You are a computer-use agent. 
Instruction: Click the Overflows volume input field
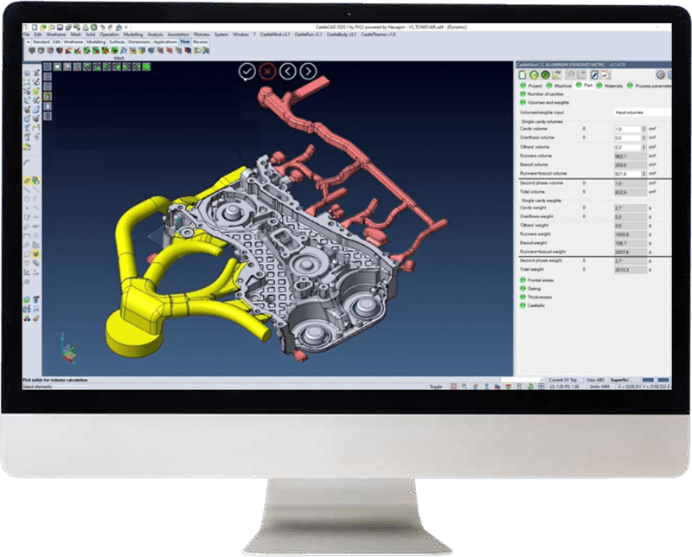click(626, 138)
